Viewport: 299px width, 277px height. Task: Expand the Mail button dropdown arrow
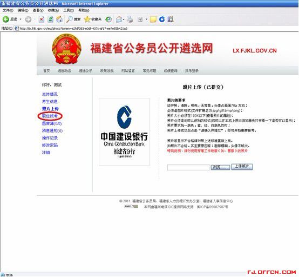click(124, 19)
